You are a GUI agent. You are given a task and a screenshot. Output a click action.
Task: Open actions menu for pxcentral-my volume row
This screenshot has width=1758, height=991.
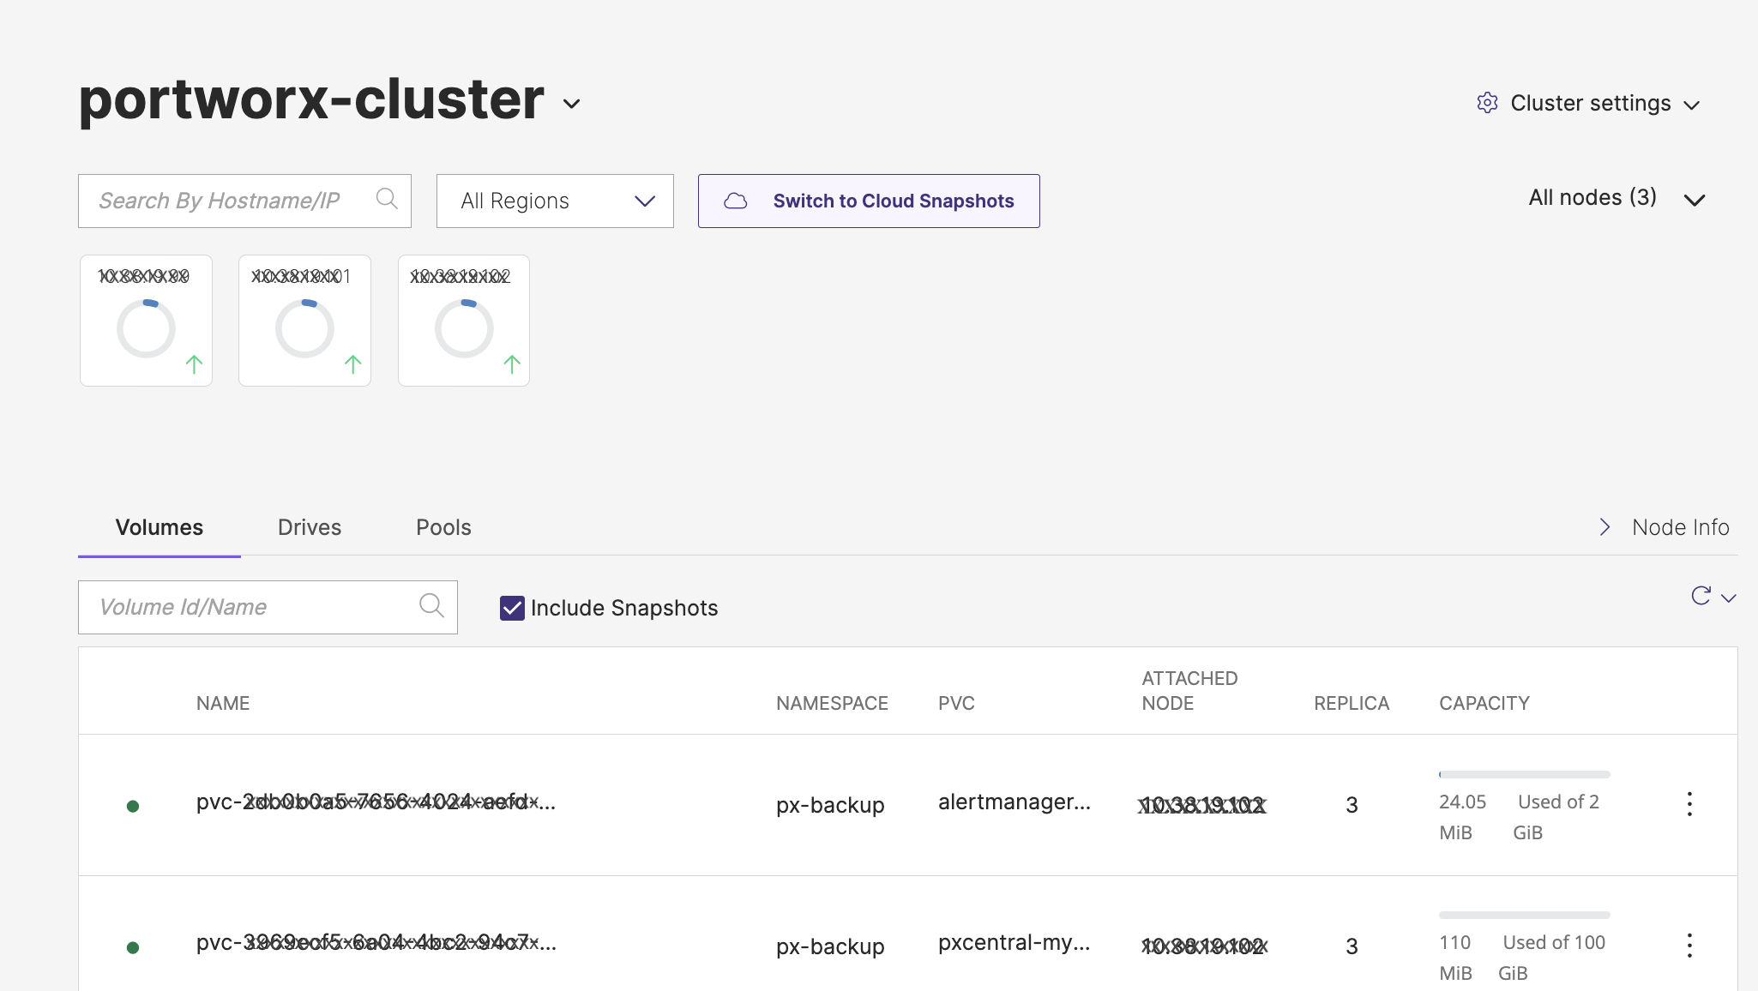click(x=1689, y=946)
